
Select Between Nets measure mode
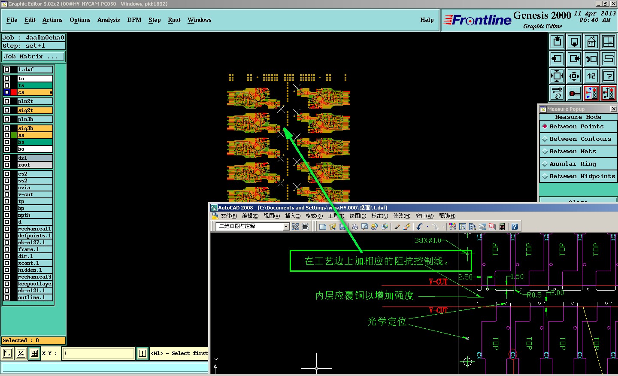click(578, 152)
